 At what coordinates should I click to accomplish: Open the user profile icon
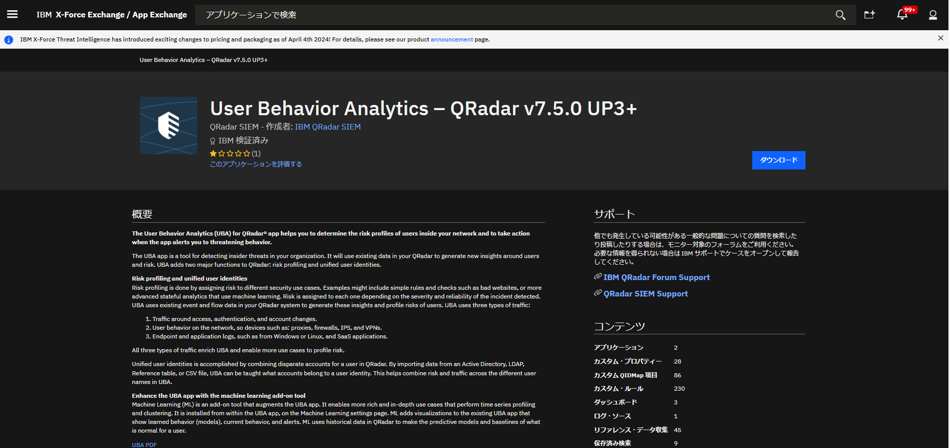tap(933, 15)
